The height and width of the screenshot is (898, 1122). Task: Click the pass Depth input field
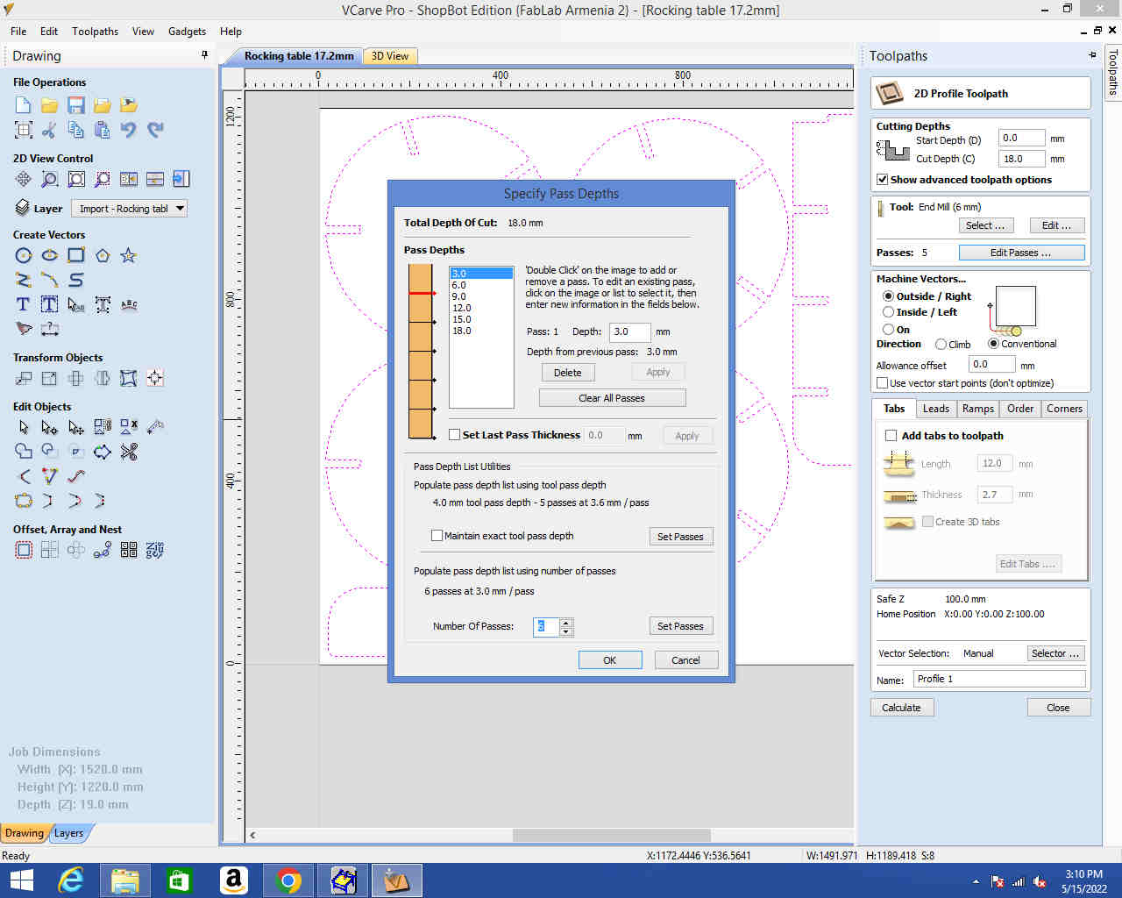628,332
